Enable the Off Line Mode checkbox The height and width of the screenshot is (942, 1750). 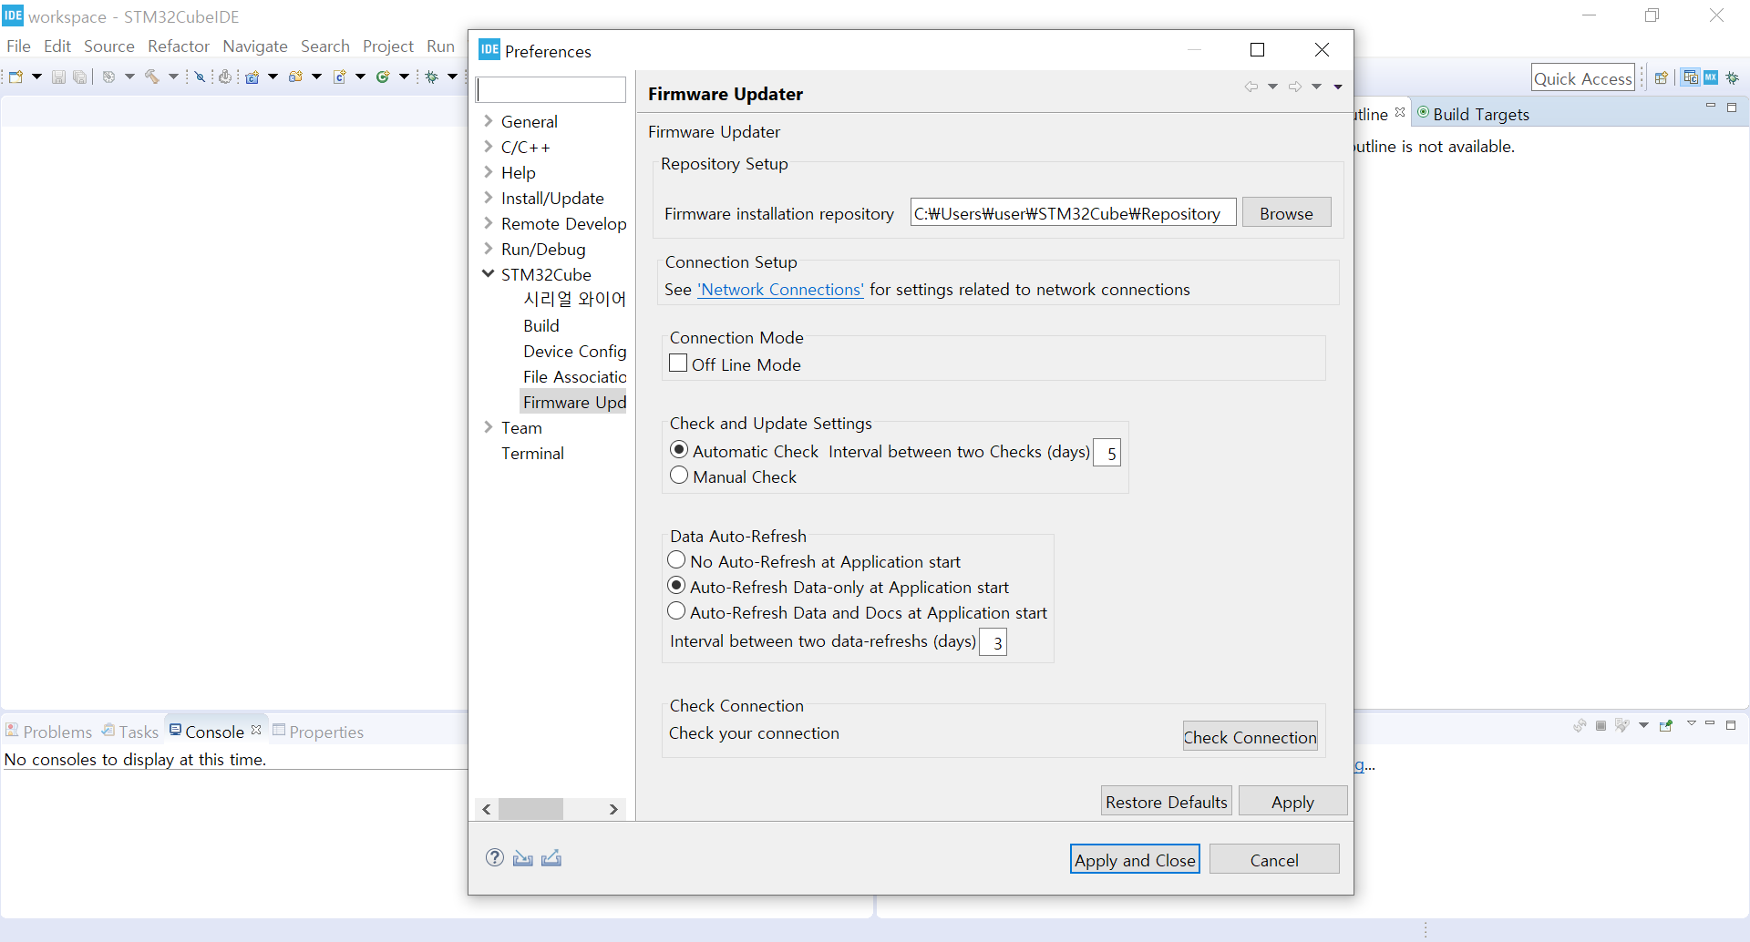tap(678, 363)
